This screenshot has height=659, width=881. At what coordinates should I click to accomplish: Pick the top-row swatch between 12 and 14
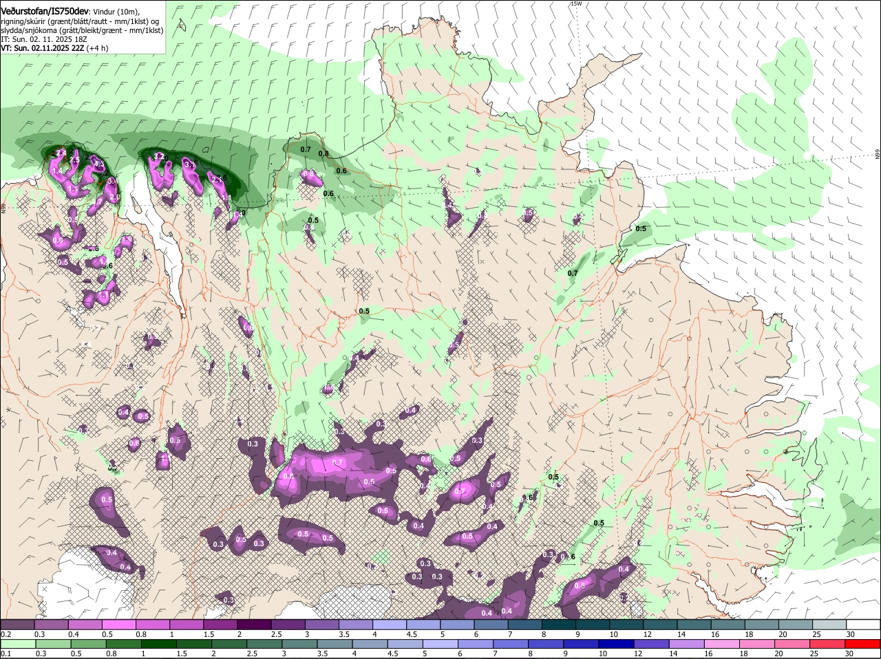[659, 624]
